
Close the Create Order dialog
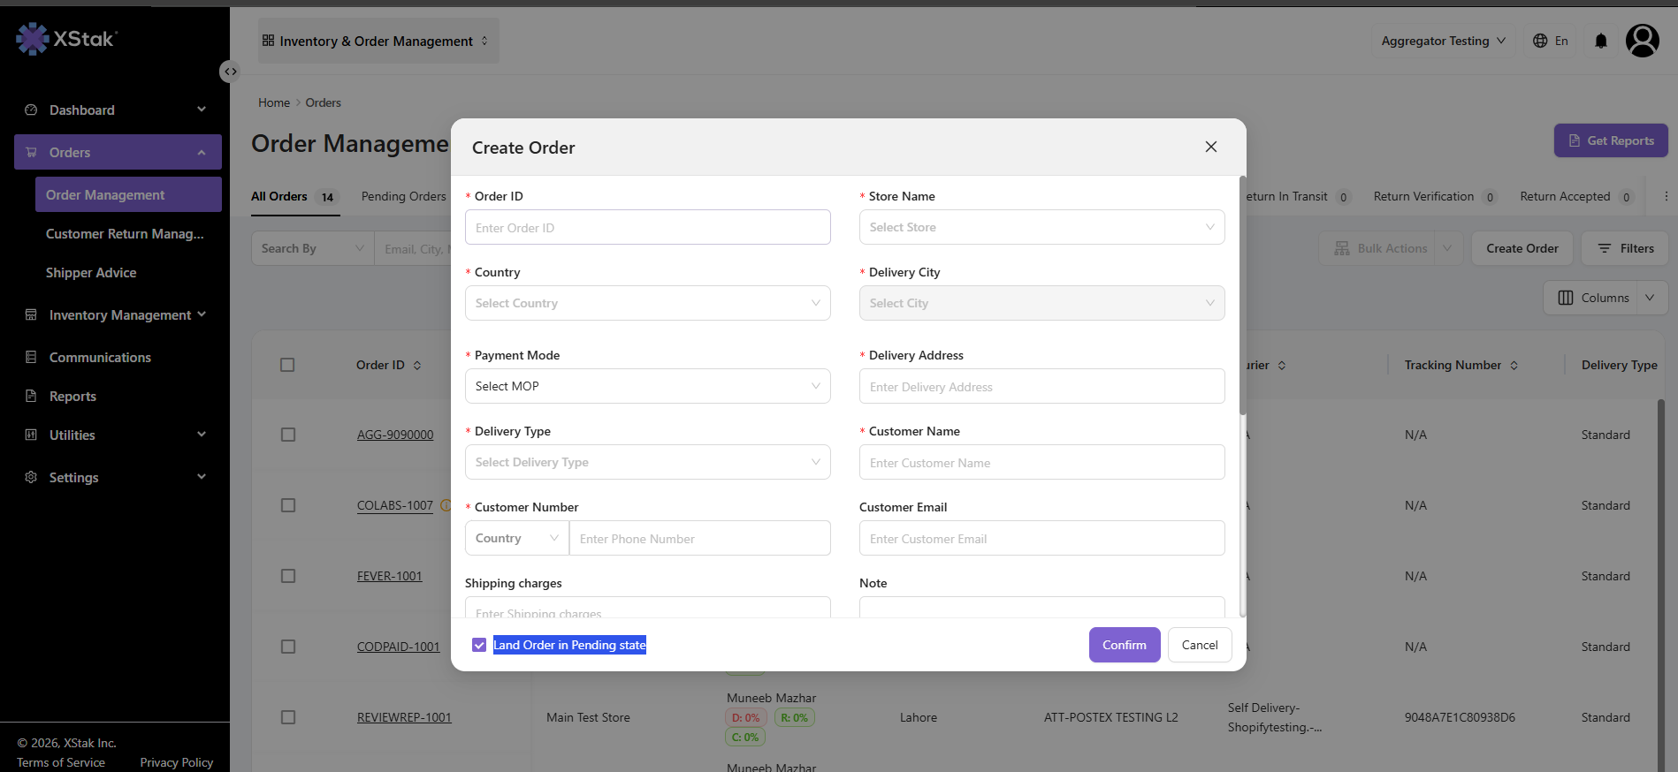1211,147
